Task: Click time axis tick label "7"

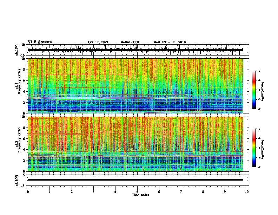Action: click(181, 192)
